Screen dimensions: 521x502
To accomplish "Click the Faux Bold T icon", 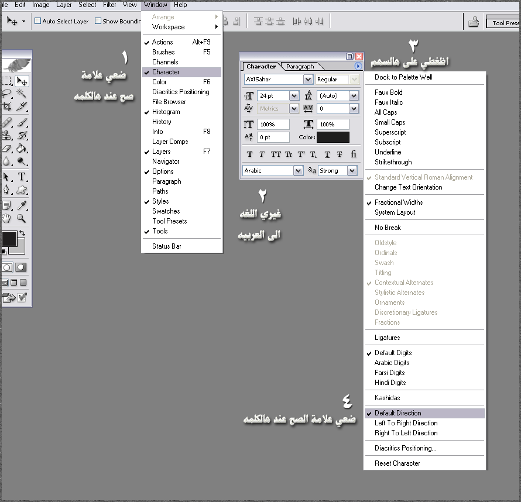I will 250,154.
